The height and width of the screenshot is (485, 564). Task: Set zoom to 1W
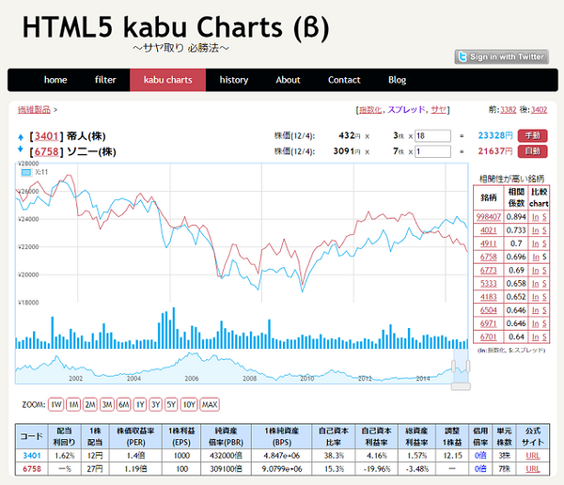(55, 405)
